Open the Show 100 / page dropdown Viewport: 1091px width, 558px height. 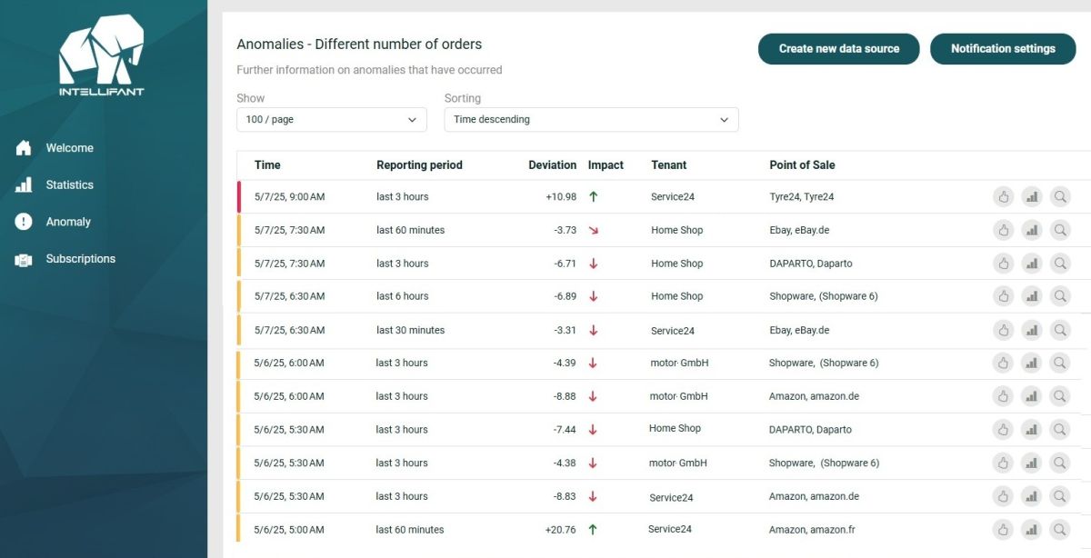[331, 119]
